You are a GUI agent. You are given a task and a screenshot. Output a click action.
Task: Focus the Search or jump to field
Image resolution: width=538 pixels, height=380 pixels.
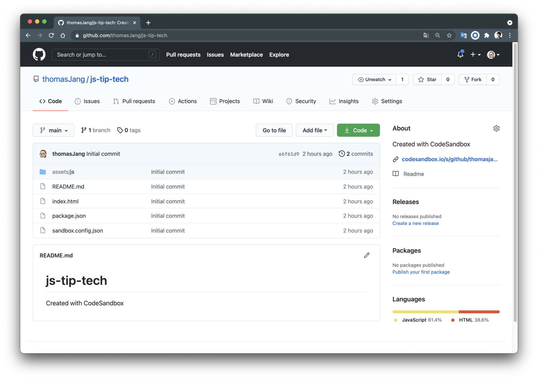[x=106, y=55]
